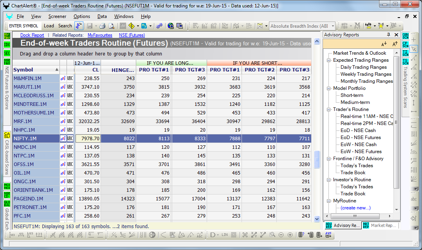
Task: Open the MCX NCX side panel icon
Action: click(x=7, y=186)
